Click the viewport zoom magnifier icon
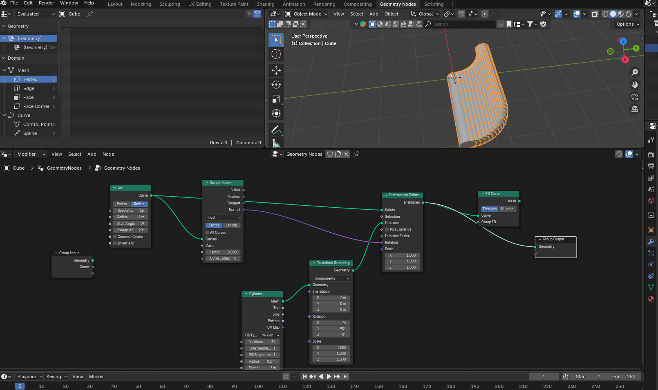Image resolution: width=658 pixels, height=390 pixels. [635, 72]
